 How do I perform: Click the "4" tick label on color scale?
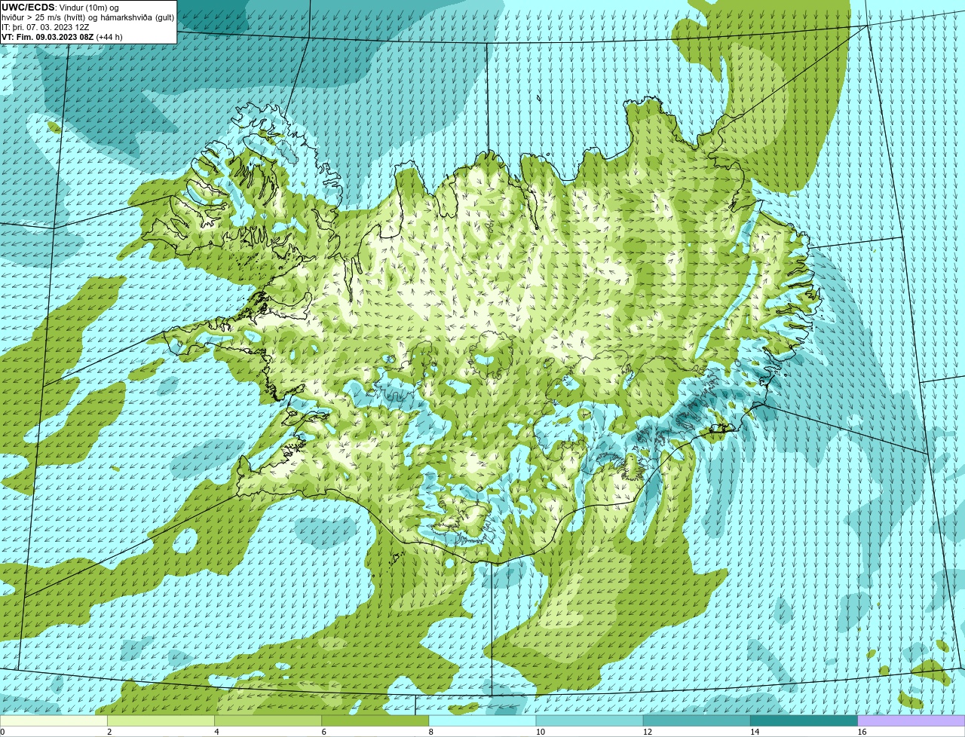click(216, 732)
